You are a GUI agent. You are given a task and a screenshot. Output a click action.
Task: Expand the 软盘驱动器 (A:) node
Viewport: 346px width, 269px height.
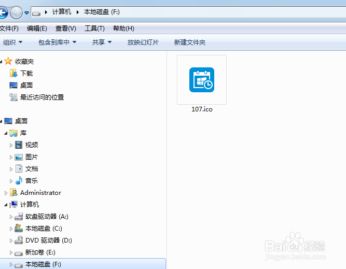11,217
